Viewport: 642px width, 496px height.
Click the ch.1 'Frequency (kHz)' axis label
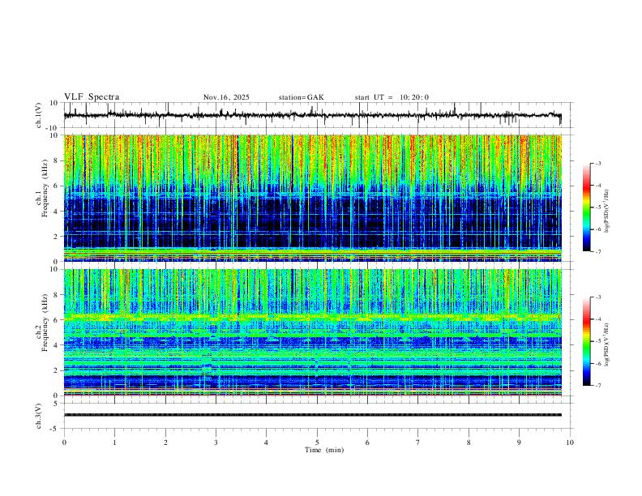pyautogui.click(x=44, y=189)
